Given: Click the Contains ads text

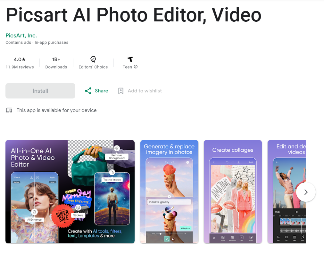Looking at the screenshot, I should pyautogui.click(x=18, y=42).
